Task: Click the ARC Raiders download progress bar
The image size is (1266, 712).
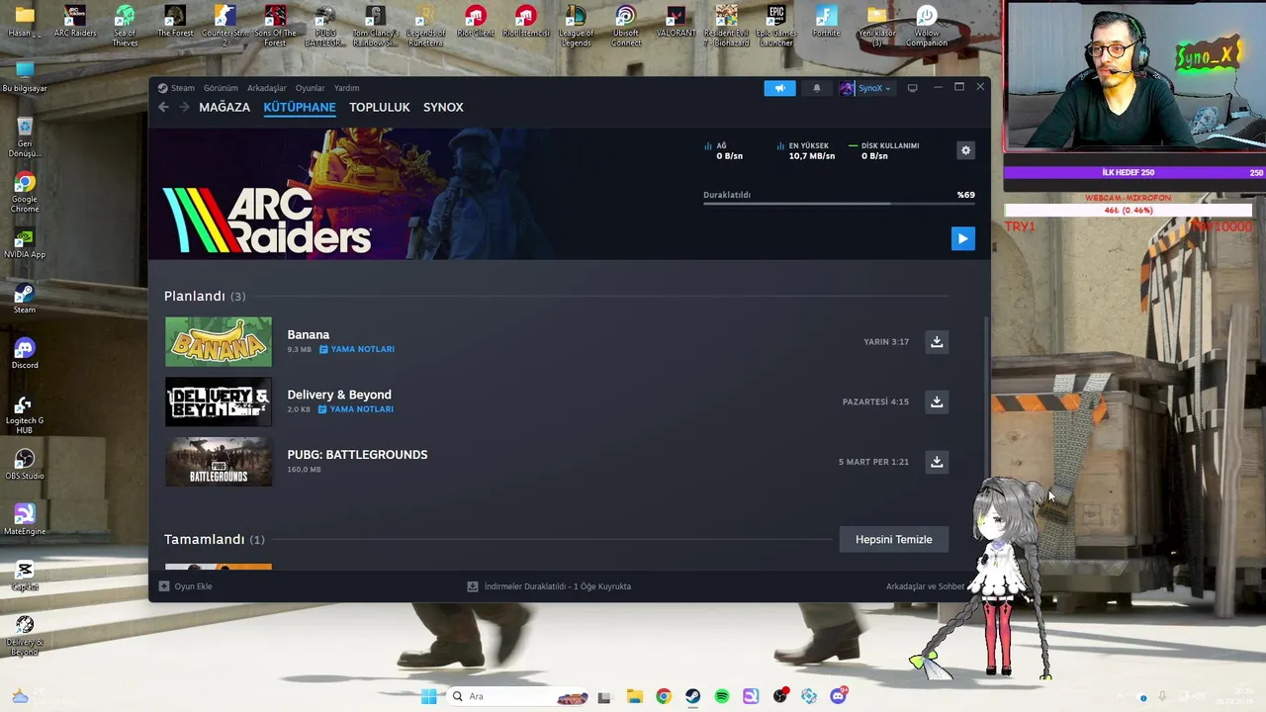Action: click(839, 204)
